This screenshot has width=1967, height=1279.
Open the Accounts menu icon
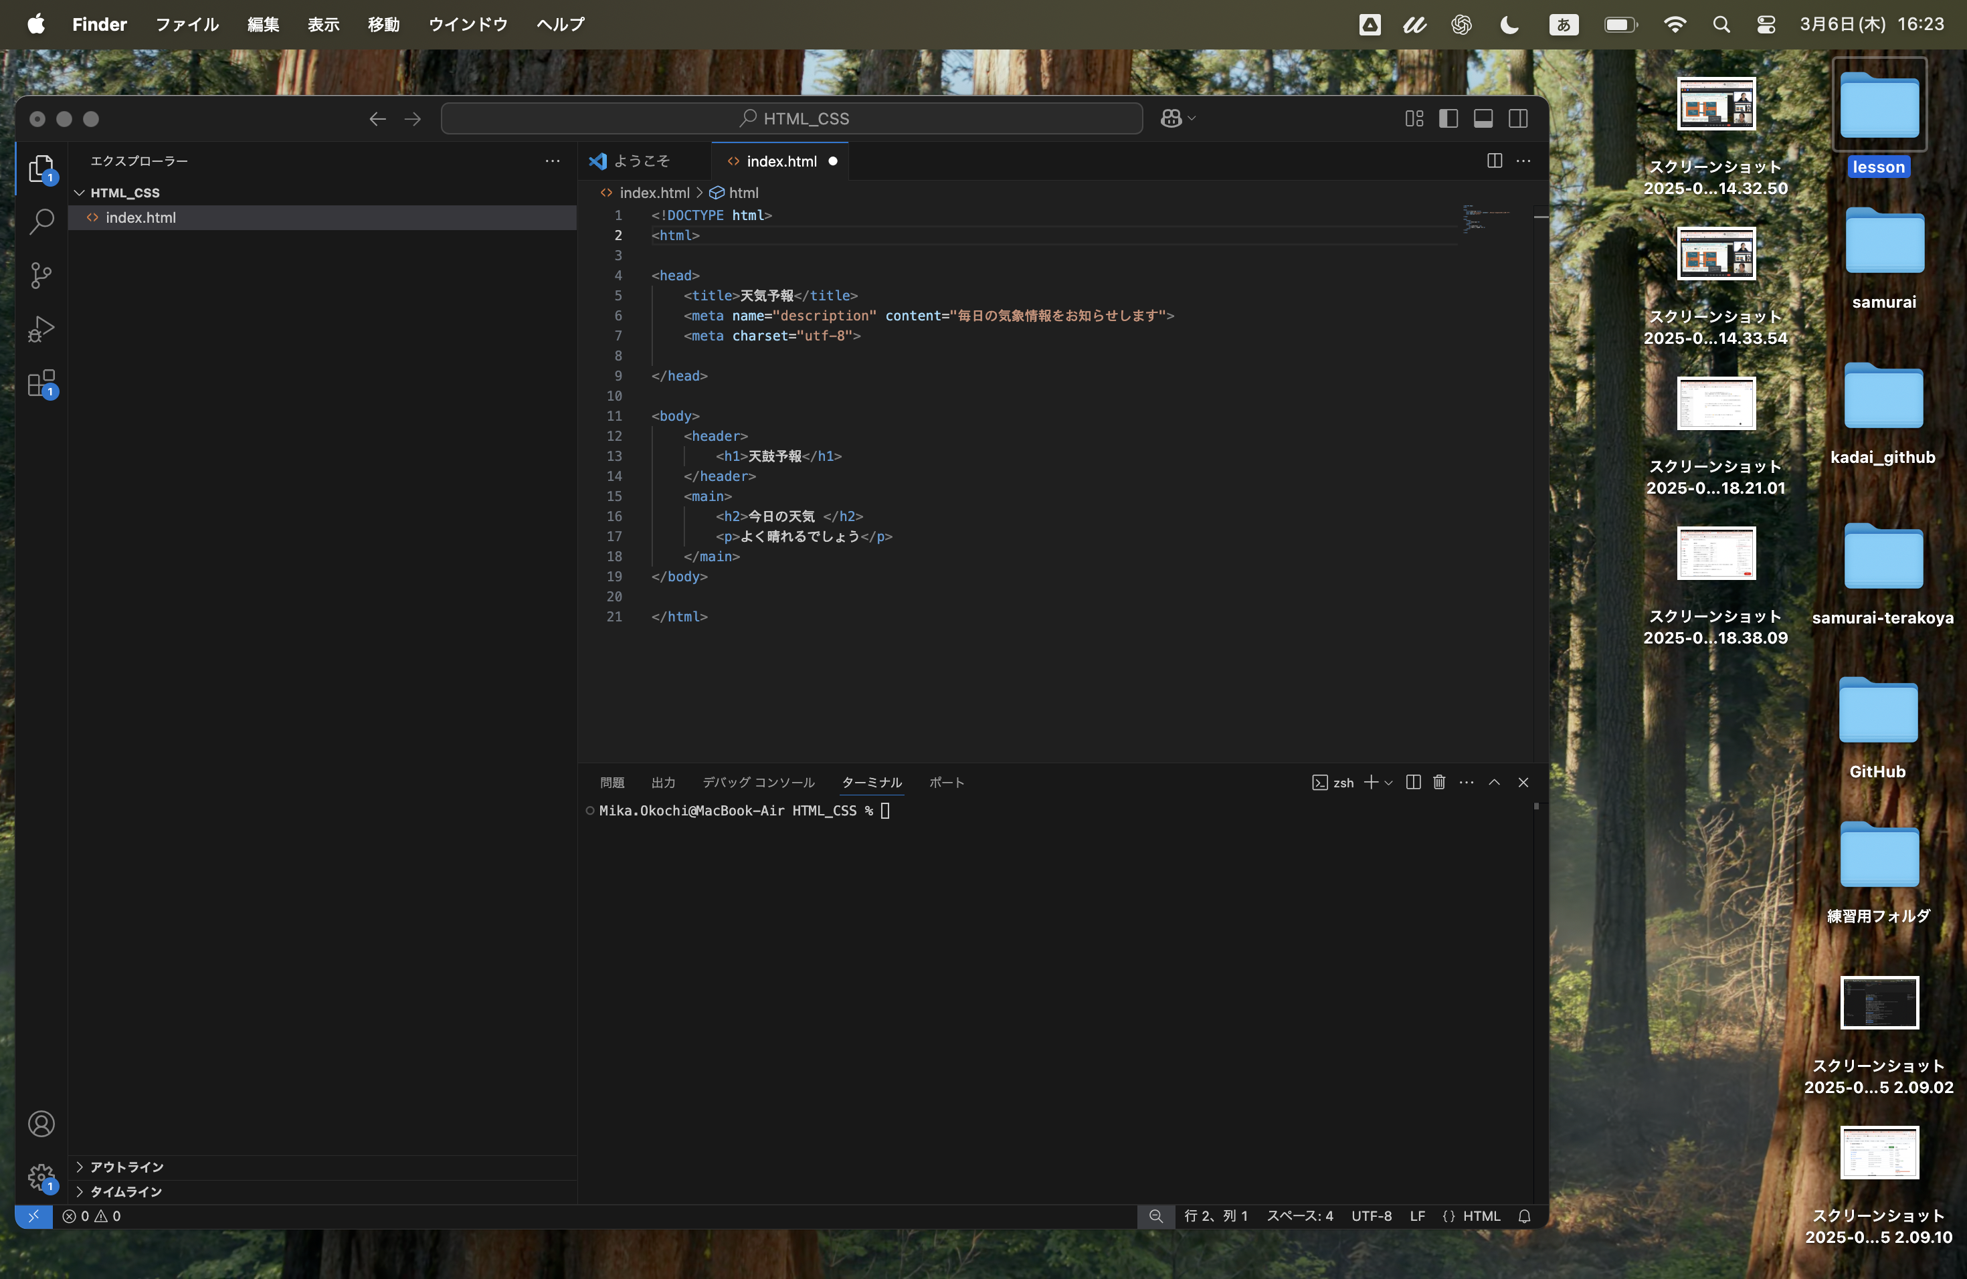click(x=41, y=1124)
